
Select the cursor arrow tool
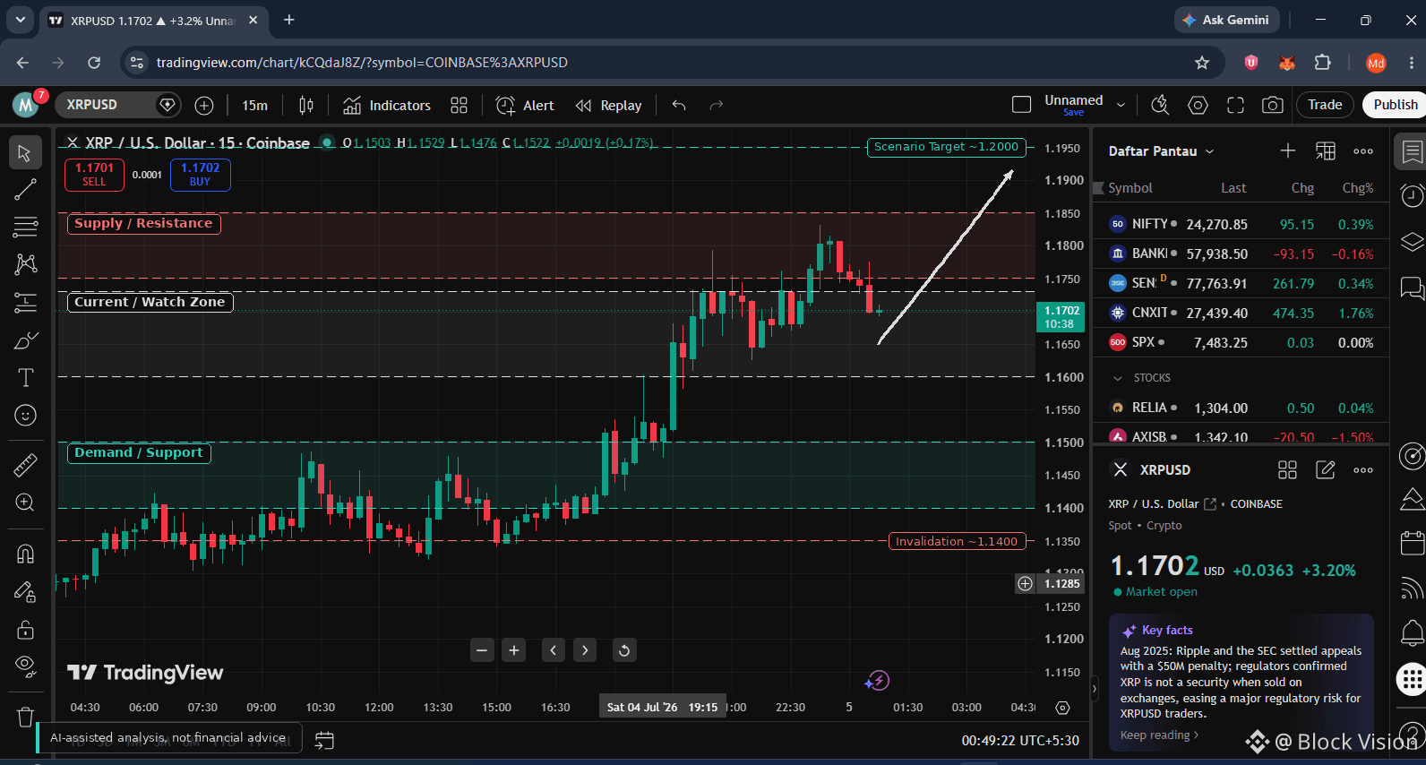(x=25, y=153)
